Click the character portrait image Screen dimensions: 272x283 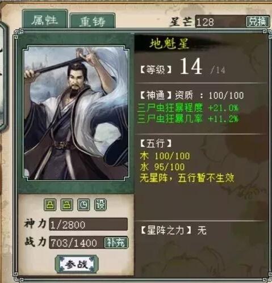76,113
